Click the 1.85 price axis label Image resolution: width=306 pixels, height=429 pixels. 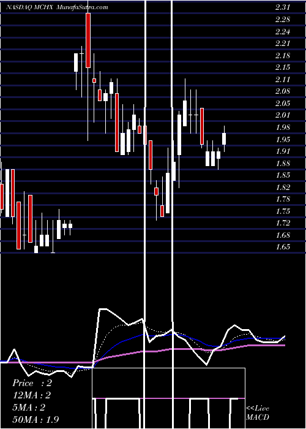pos(283,175)
